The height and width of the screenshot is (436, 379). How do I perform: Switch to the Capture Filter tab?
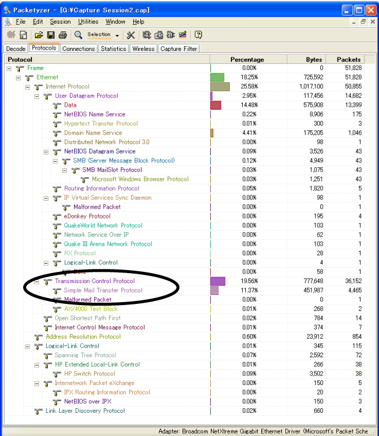[x=179, y=49]
